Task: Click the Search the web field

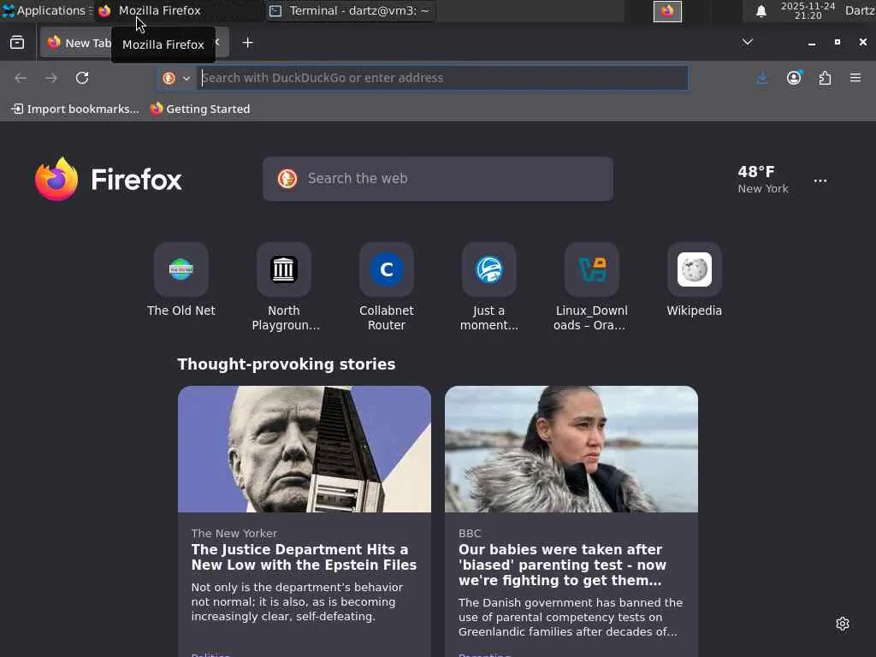Action: pos(438,179)
